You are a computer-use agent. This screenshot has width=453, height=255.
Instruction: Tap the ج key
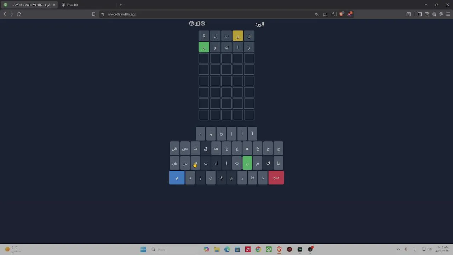click(278, 149)
